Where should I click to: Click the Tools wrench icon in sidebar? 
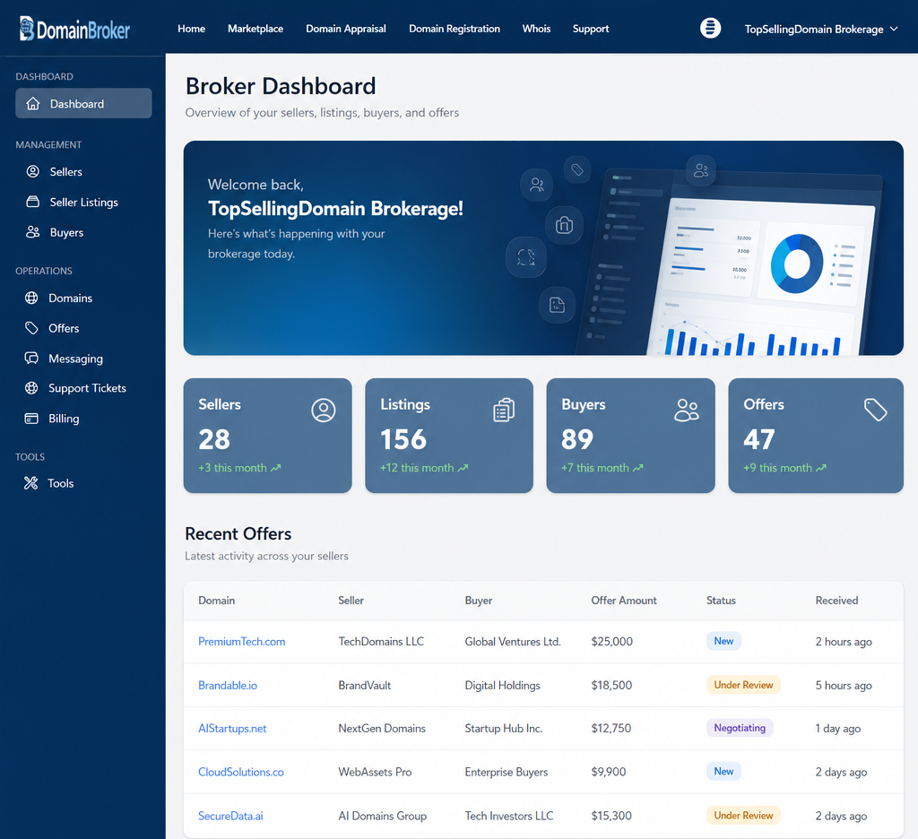31,483
